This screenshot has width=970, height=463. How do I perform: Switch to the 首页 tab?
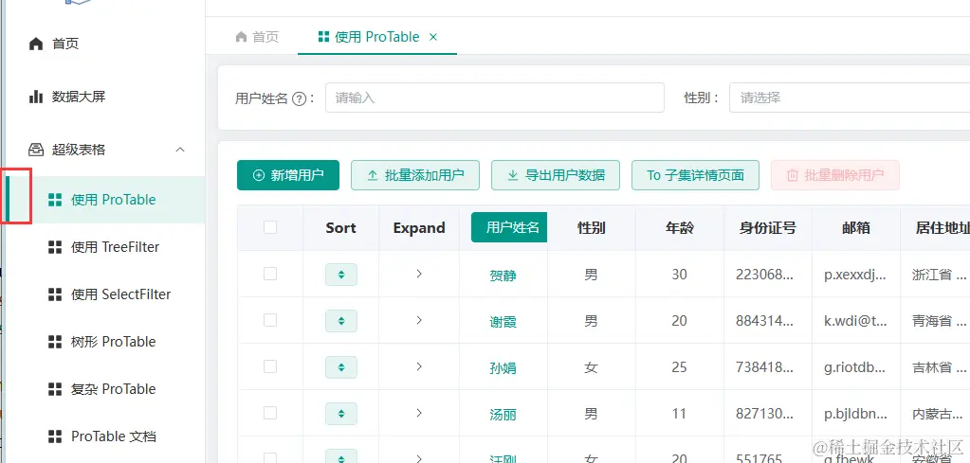(257, 37)
